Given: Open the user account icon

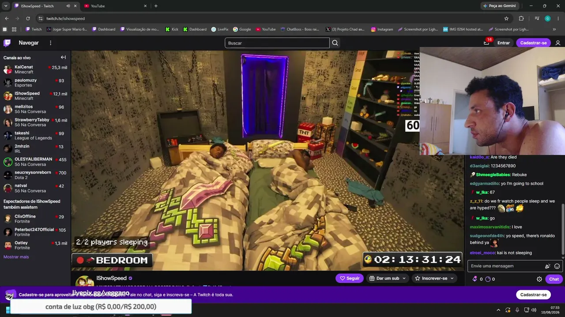Looking at the screenshot, I should (x=558, y=43).
